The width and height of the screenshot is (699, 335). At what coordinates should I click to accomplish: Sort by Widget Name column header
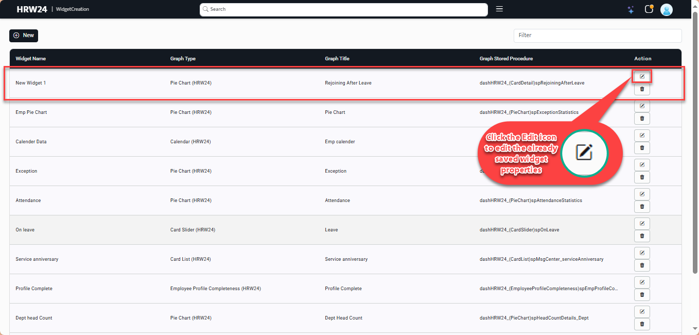[x=31, y=59]
